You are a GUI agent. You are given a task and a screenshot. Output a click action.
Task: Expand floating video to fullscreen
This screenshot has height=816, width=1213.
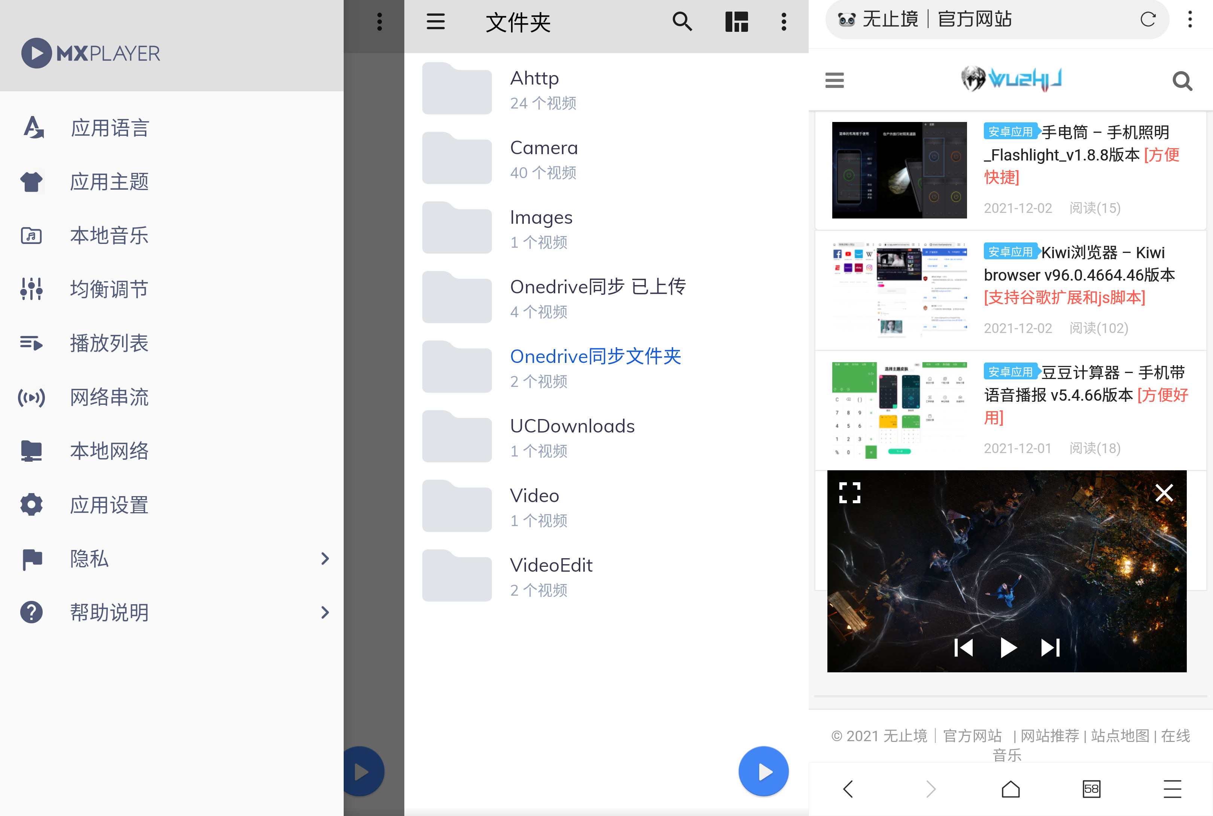point(849,492)
